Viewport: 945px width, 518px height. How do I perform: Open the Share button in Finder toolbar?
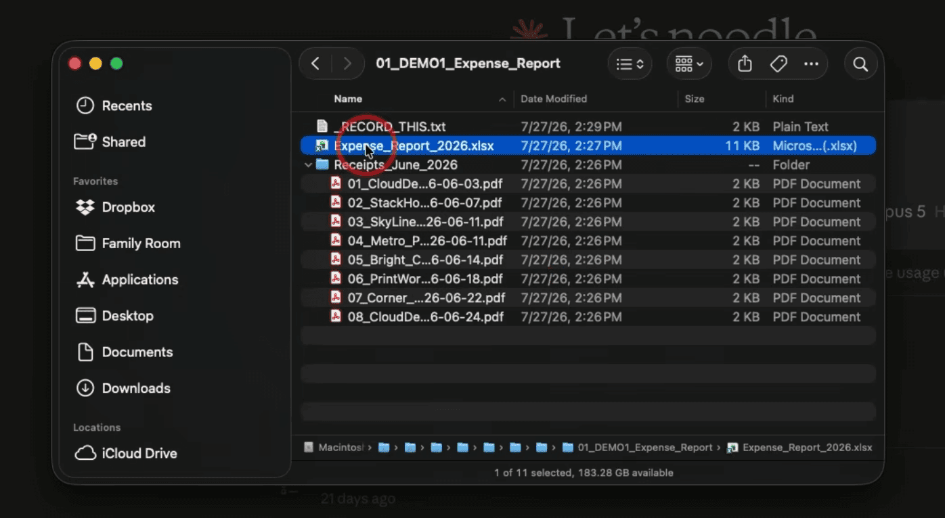745,64
